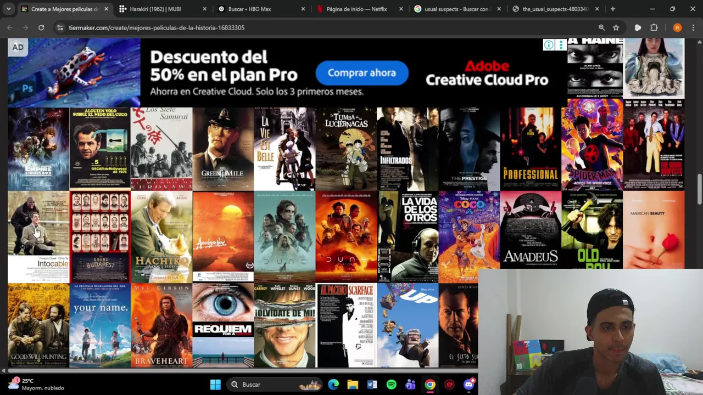Image resolution: width=703 pixels, height=395 pixels.
Task: Select The Prestige poster
Action: click(x=469, y=149)
